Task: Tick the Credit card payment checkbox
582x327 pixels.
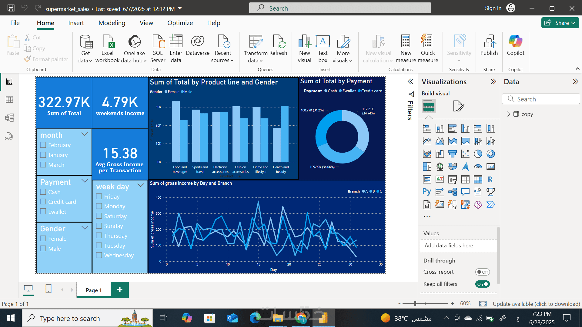Action: pyautogui.click(x=43, y=202)
